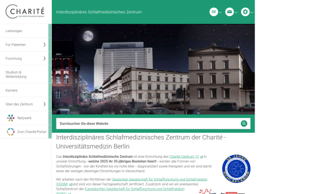Expand Über das Zentrum submenu chevron
311x194 pixels.
pyautogui.click(x=45, y=104)
